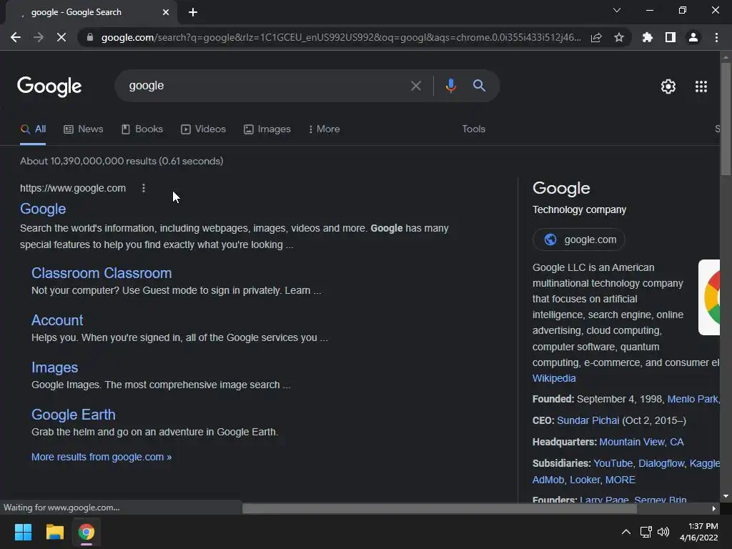732x549 pixels.
Task: Open the Google result title link
Action: pos(43,209)
